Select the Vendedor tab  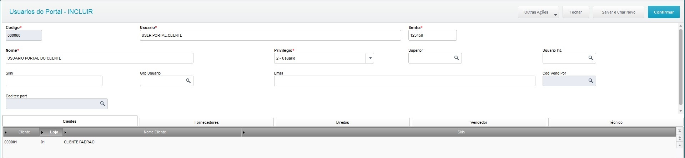[479, 122]
